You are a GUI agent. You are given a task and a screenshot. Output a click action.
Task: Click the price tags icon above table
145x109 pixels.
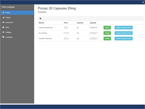tap(40, 19)
